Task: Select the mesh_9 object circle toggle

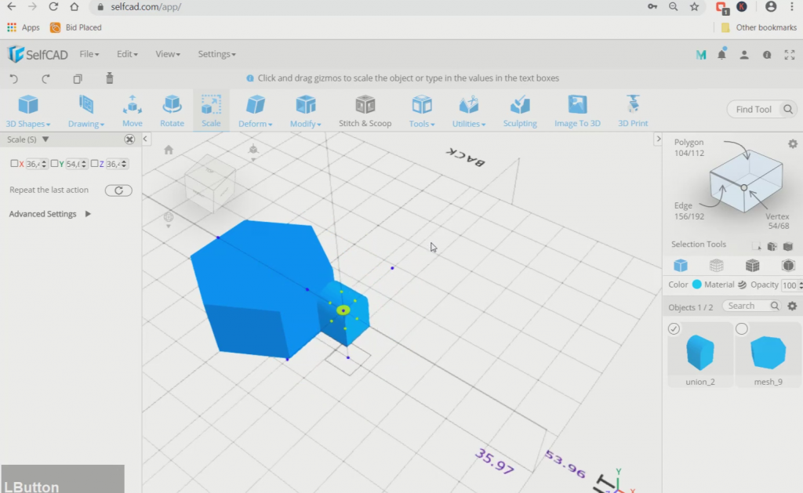Action: click(x=741, y=328)
